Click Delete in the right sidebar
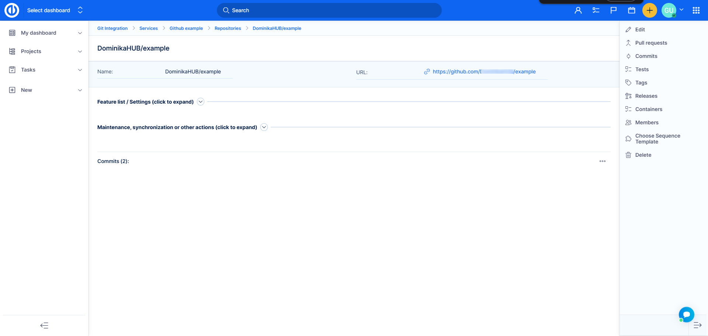Viewport: 708px width, 336px height. coord(643,155)
